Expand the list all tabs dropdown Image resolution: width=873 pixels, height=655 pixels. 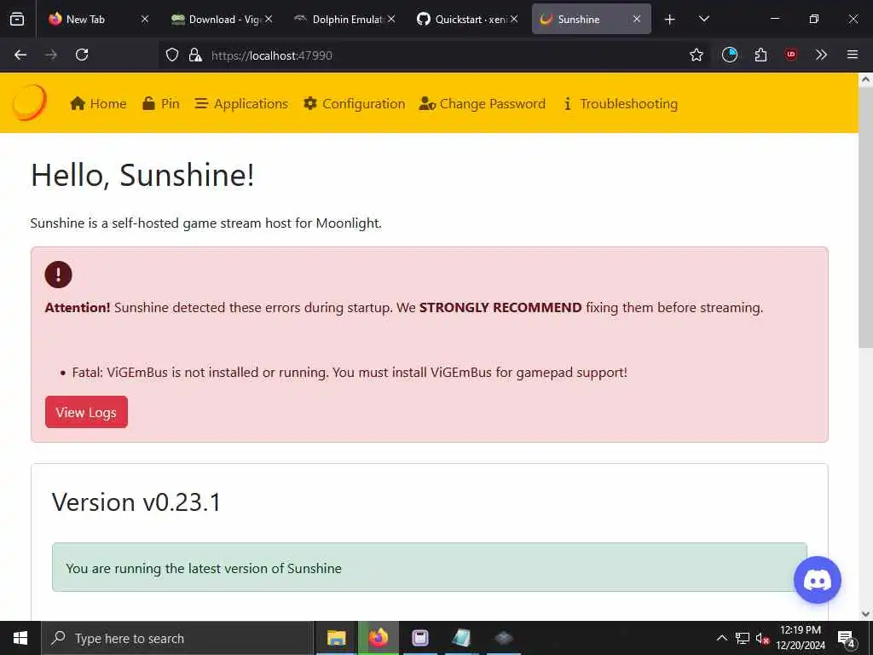tap(703, 19)
